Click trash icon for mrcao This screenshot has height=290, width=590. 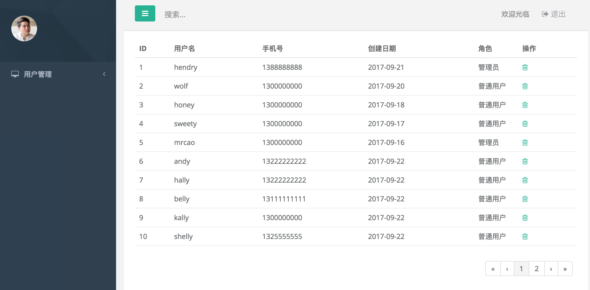[525, 143]
